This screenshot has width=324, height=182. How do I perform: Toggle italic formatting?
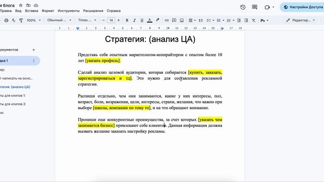[x=134, y=20]
